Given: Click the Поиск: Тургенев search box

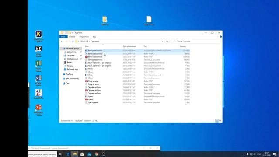Looking at the screenshot, I should coord(196,41).
